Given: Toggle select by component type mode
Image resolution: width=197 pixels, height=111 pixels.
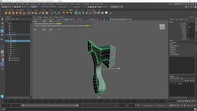Looking at the screenshot, I should [x=36, y=7].
